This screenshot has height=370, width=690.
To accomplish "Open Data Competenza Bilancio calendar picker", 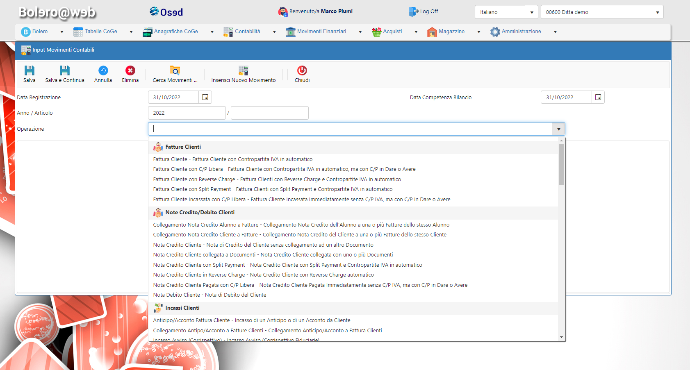I will click(598, 97).
